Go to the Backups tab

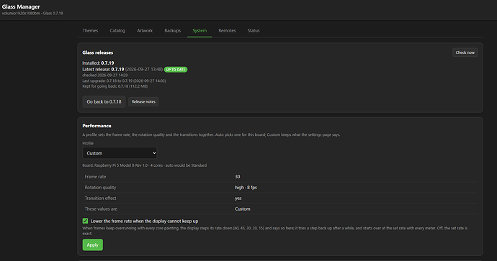[x=172, y=31]
